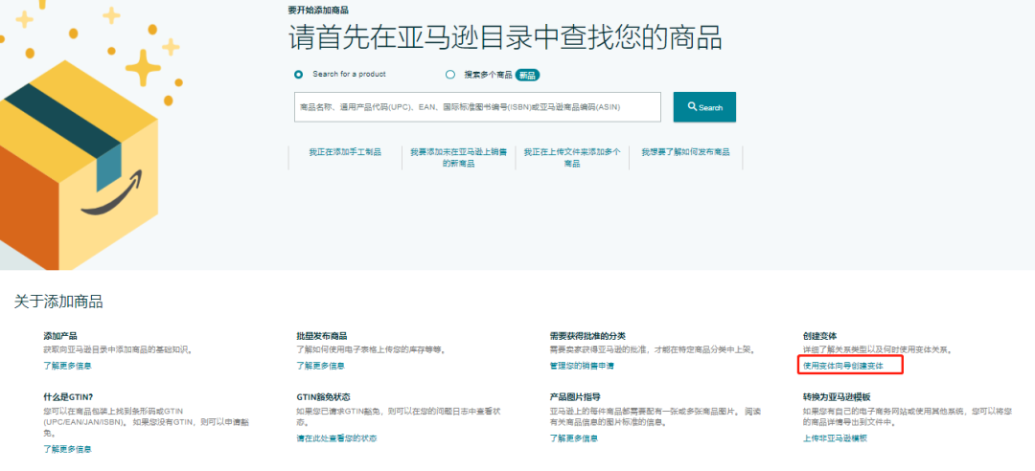This screenshot has height=471, width=1035.
Task: Click the 批量发布商品 section heading
Action: pos(321,336)
